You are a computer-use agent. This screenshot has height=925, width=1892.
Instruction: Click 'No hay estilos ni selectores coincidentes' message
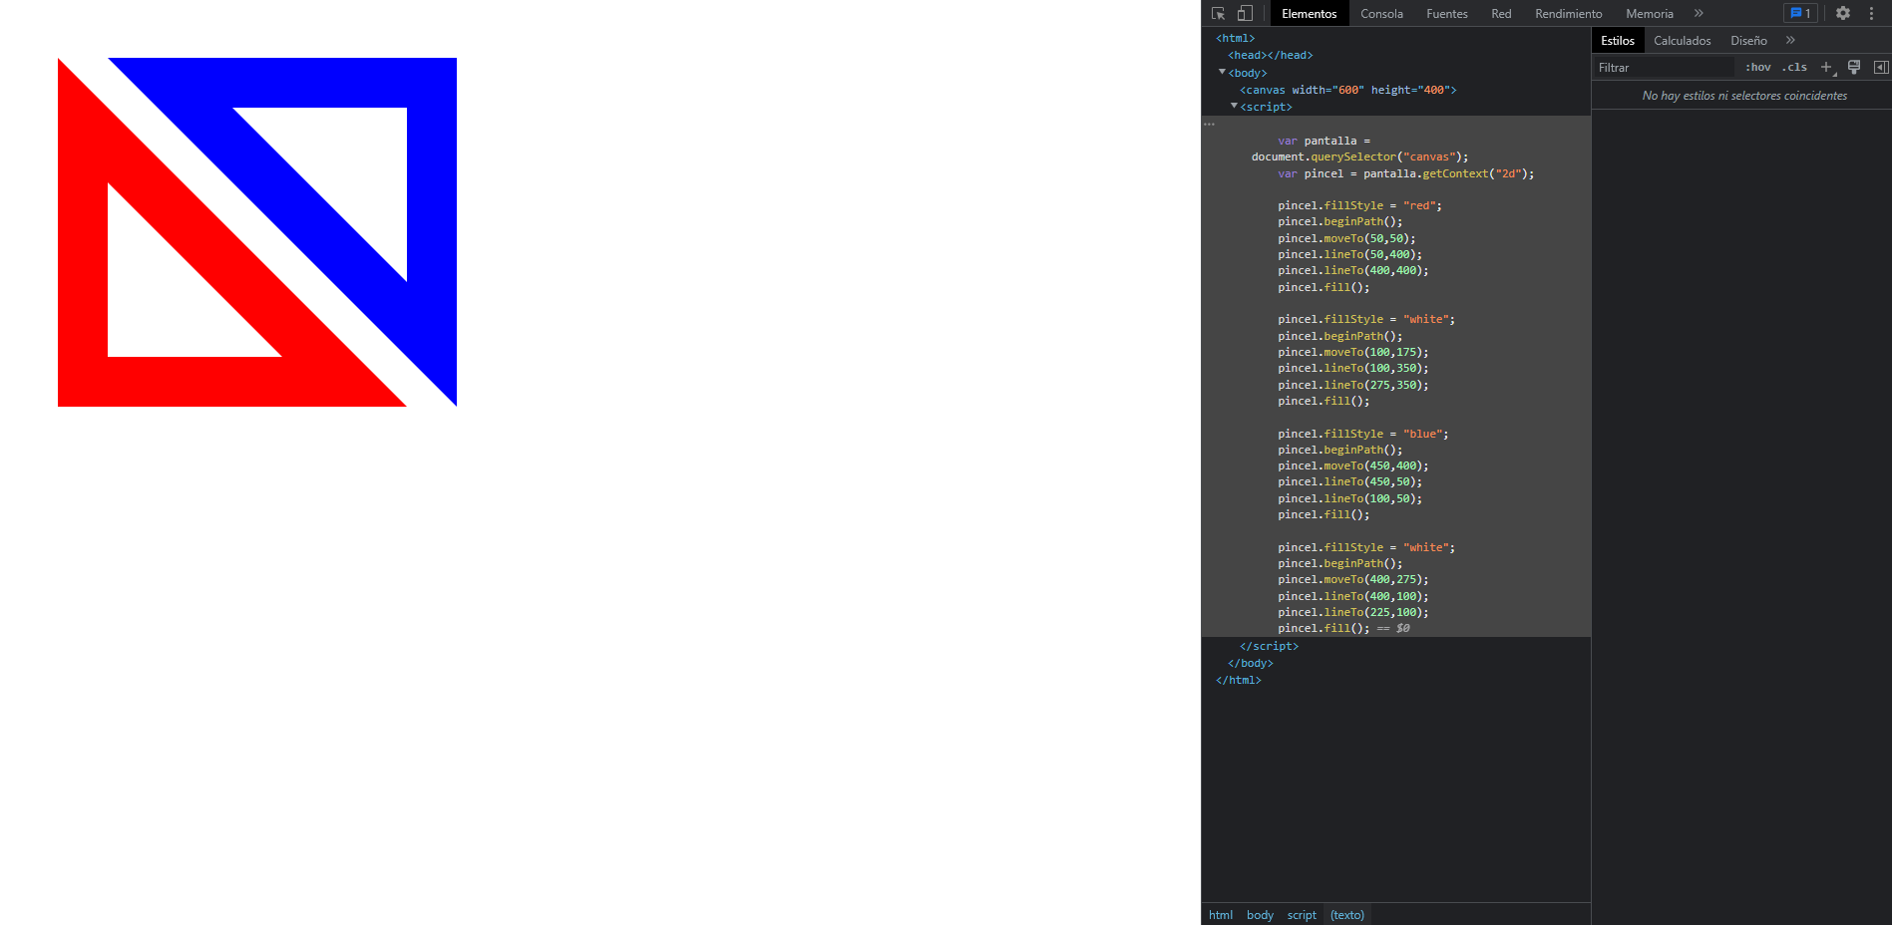(1743, 96)
